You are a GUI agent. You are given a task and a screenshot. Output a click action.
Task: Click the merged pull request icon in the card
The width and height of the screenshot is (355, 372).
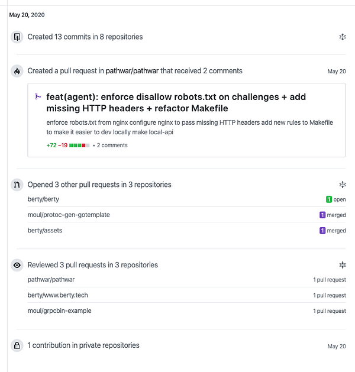37,97
